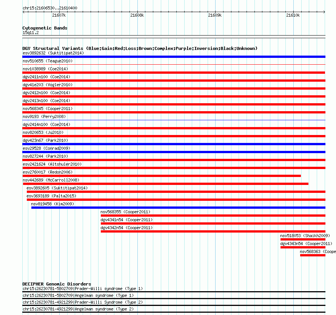Click the chr15:21606530..21610400 coordinate label
This screenshot has height=315, width=336.
(50, 8)
